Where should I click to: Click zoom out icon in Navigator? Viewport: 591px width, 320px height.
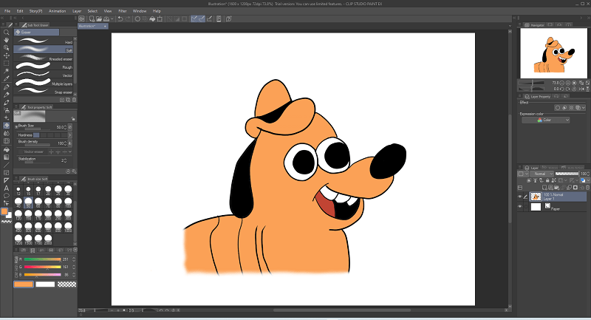562,83
